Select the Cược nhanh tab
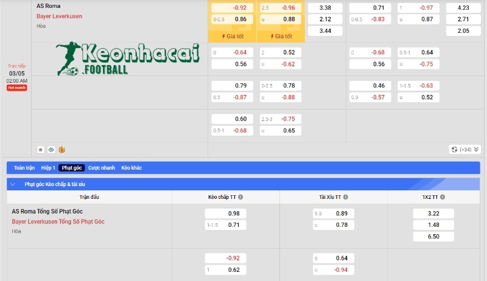 point(102,167)
